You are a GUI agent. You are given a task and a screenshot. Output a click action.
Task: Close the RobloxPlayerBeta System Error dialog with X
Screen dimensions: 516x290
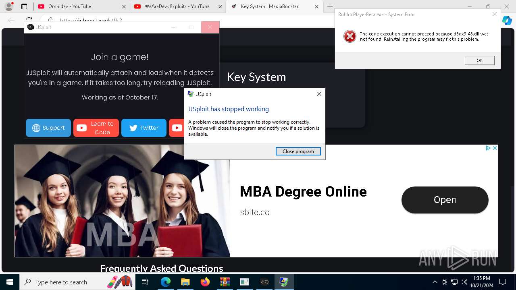494,14
